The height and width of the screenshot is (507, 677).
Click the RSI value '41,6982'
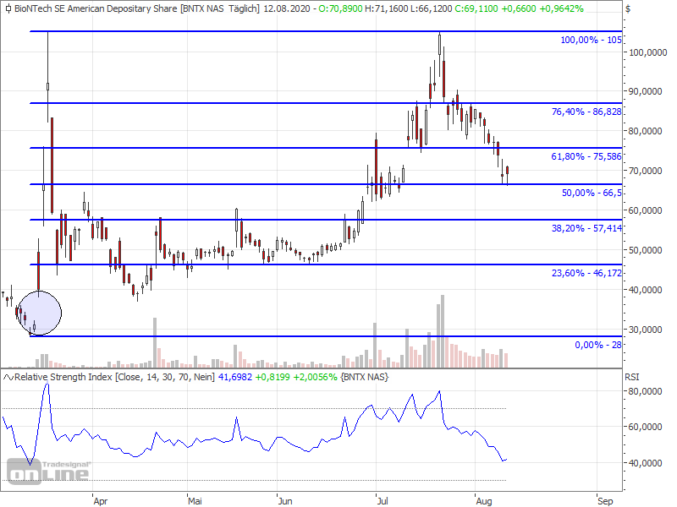pos(235,377)
